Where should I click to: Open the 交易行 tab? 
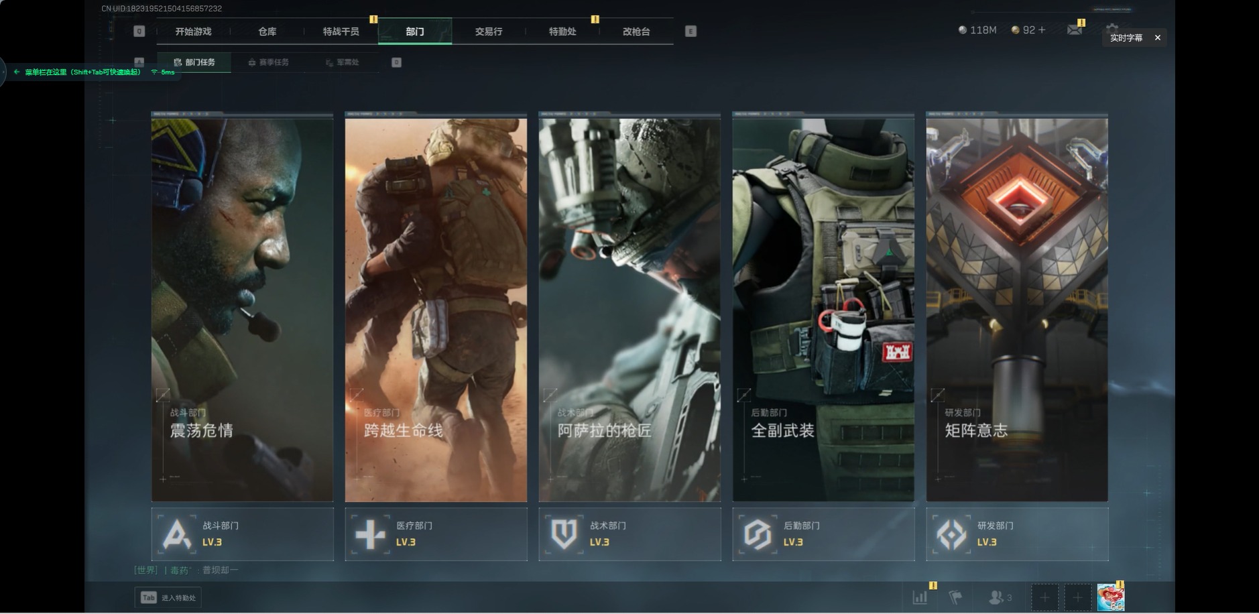[x=489, y=32]
